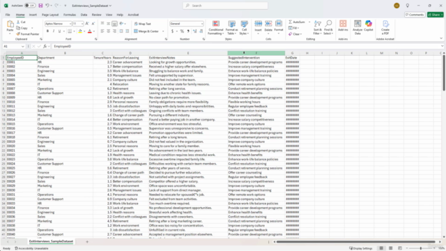Open the Add-ins button
446x251 pixels.
pyautogui.click(x=343, y=26)
